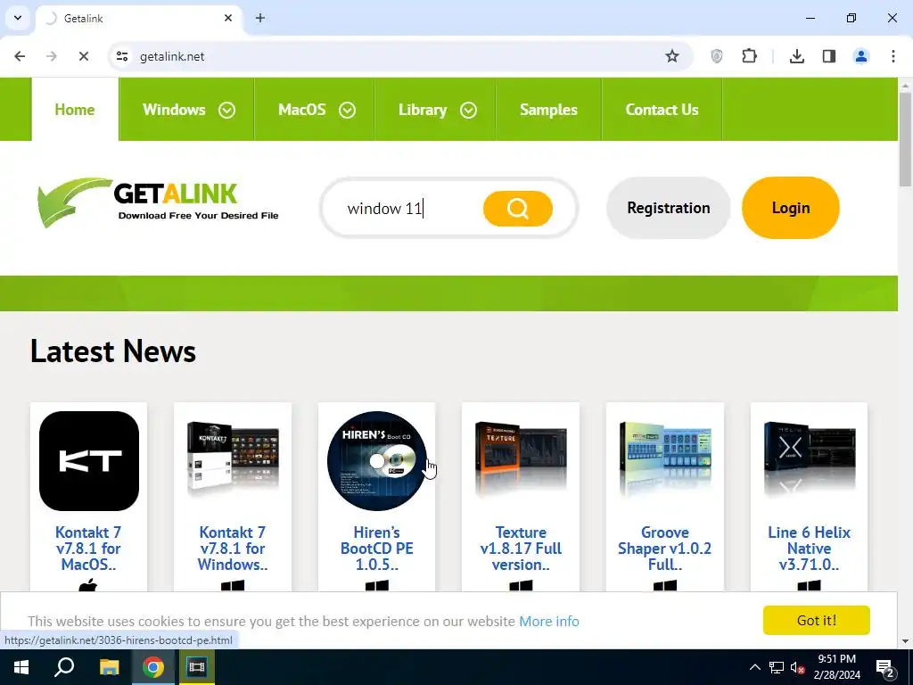Open the Chrome profile avatar
Image resolution: width=913 pixels, height=685 pixels.
pos(860,56)
